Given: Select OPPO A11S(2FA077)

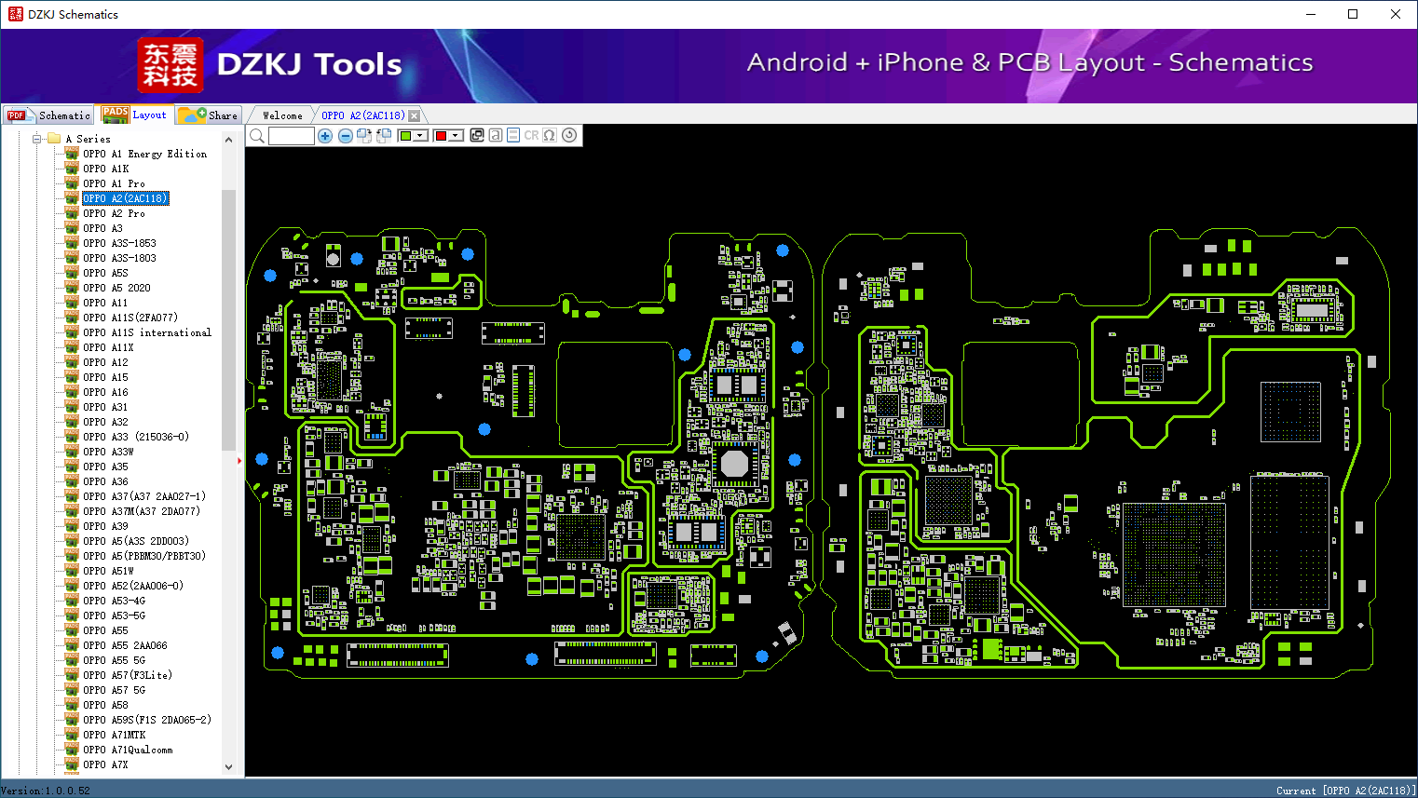Looking at the screenshot, I should click(130, 318).
